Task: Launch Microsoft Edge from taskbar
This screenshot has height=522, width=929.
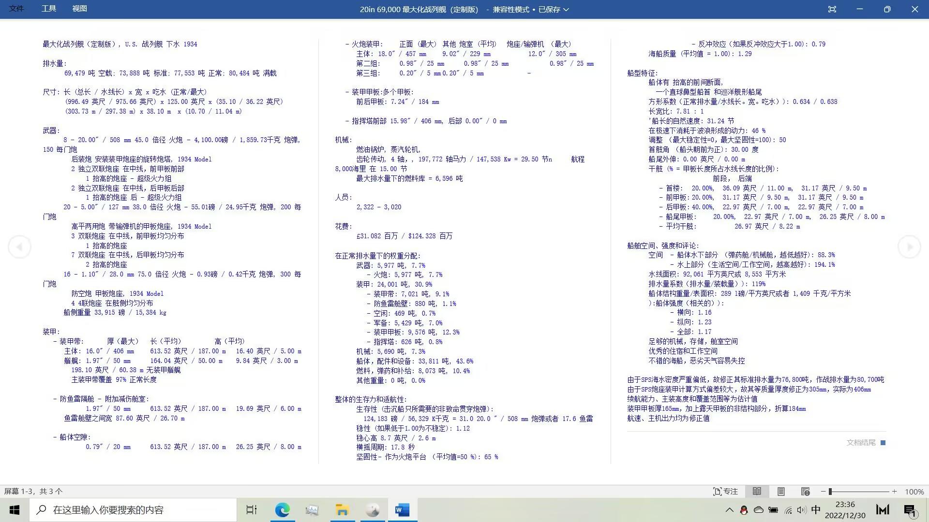Action: point(283,510)
